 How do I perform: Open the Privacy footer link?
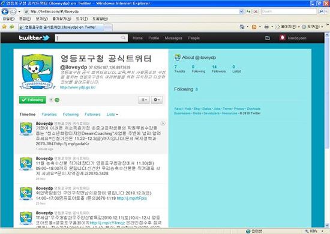tap(239, 109)
